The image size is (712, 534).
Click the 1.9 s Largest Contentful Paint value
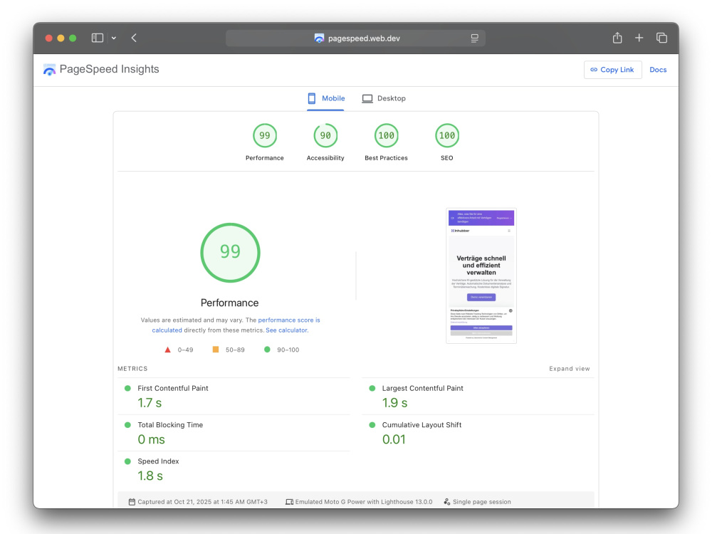click(x=394, y=403)
